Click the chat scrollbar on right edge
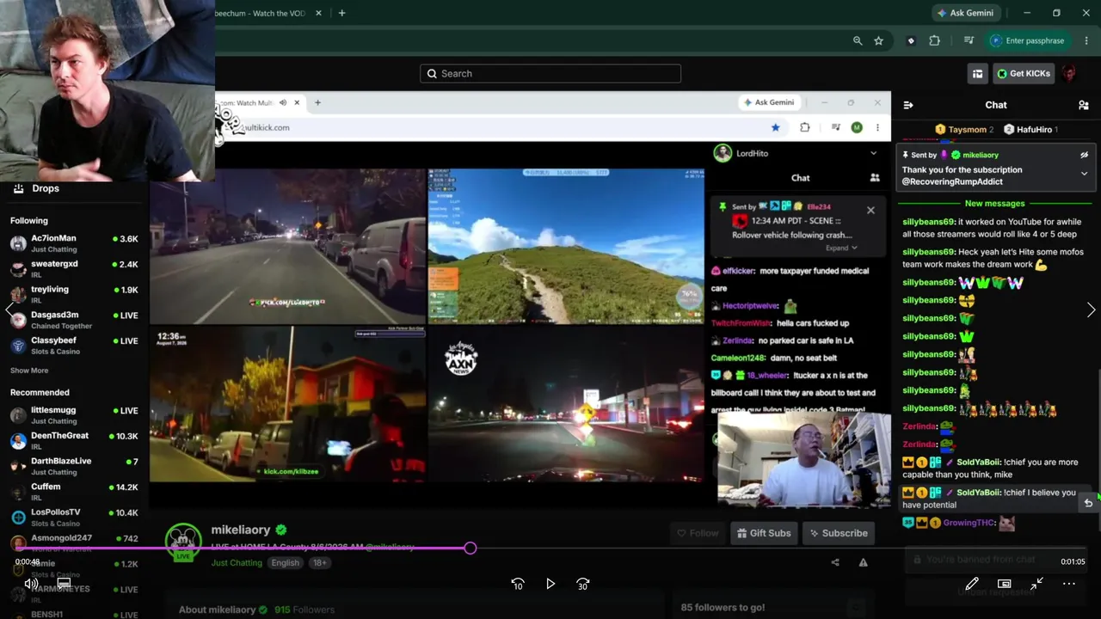 tap(1098, 430)
